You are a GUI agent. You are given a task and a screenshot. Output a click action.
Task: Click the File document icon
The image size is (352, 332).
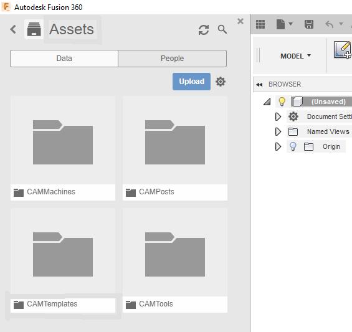coord(280,24)
